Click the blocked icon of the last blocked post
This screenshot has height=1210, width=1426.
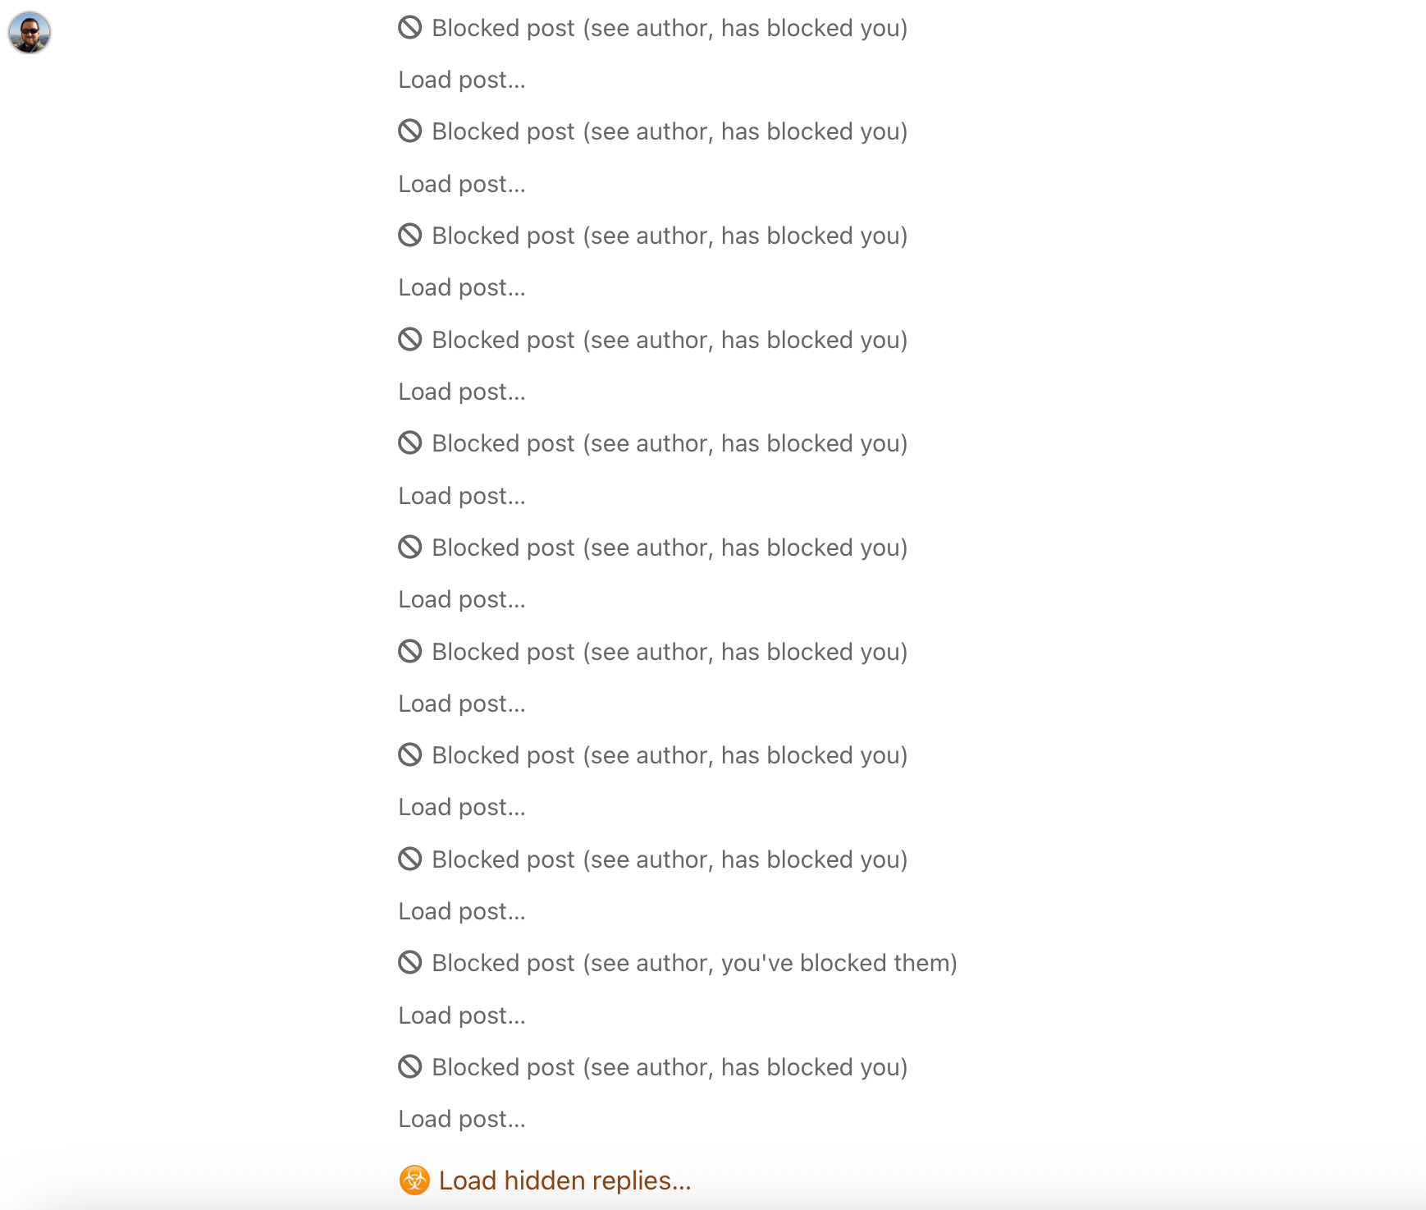coord(410,1066)
